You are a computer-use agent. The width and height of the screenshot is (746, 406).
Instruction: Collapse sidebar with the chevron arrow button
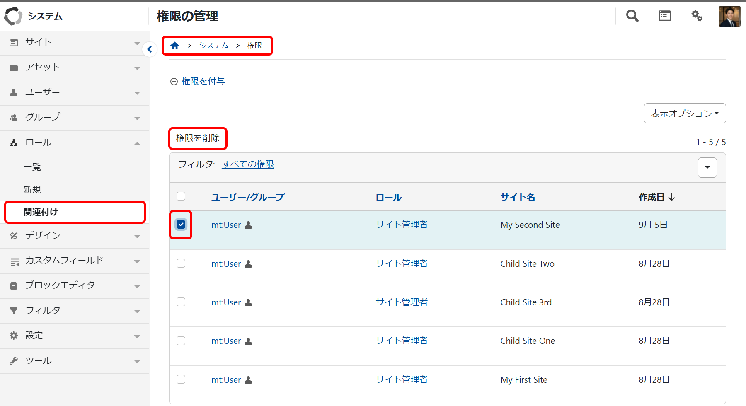point(150,49)
